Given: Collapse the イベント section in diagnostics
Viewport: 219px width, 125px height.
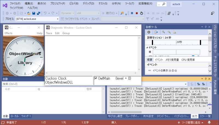Looking at the screenshot, I should [147, 48].
